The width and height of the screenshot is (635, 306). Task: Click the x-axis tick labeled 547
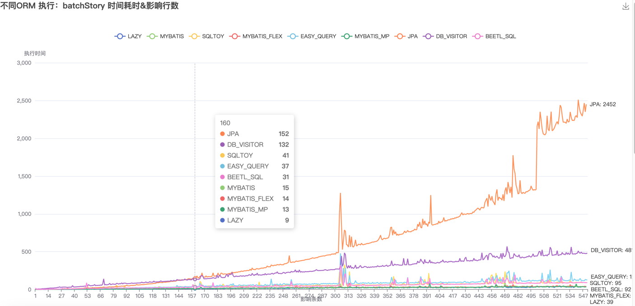tap(583, 296)
